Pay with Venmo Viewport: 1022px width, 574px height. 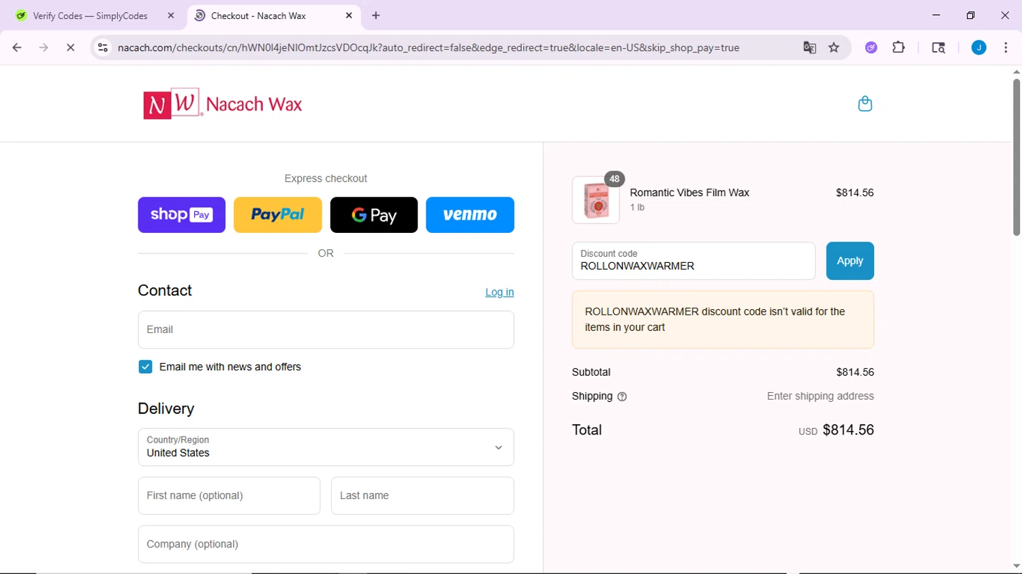click(x=470, y=215)
